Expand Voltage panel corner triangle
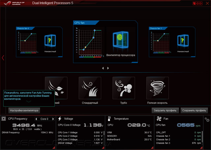Screen dimensions: 211x150 coord(103,148)
